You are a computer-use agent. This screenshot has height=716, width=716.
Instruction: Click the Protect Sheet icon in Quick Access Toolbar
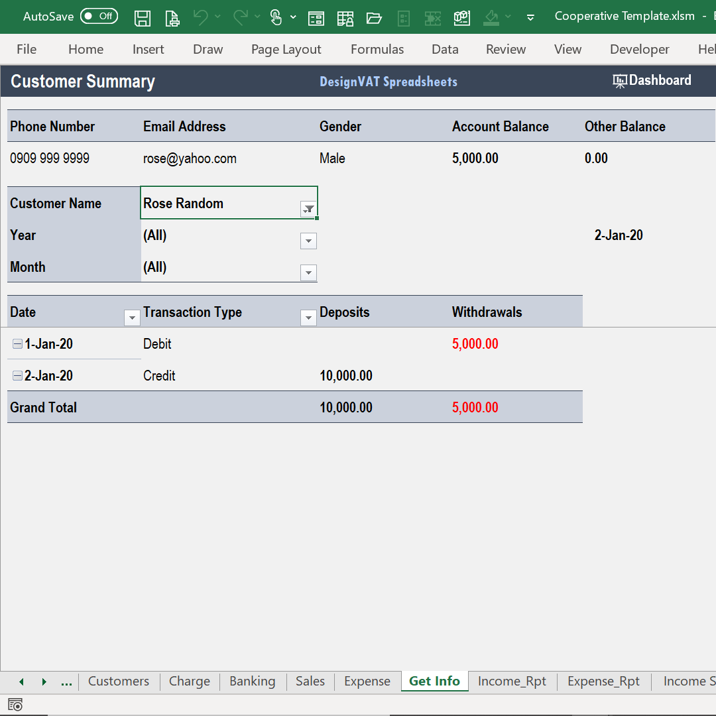345,18
